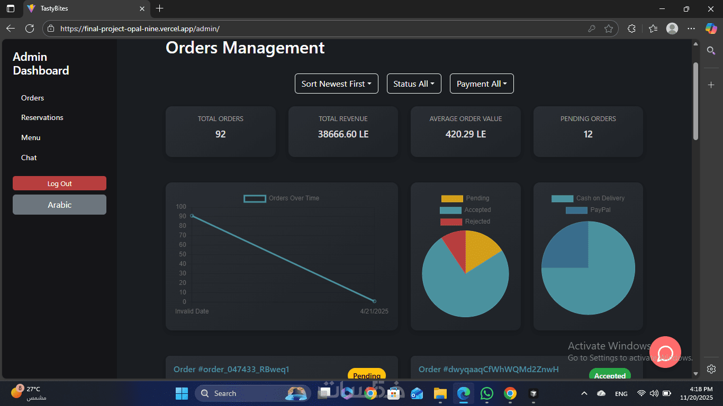Open Order #order_047433_RBweq1
Screen dimensions: 723x406
click(231, 369)
